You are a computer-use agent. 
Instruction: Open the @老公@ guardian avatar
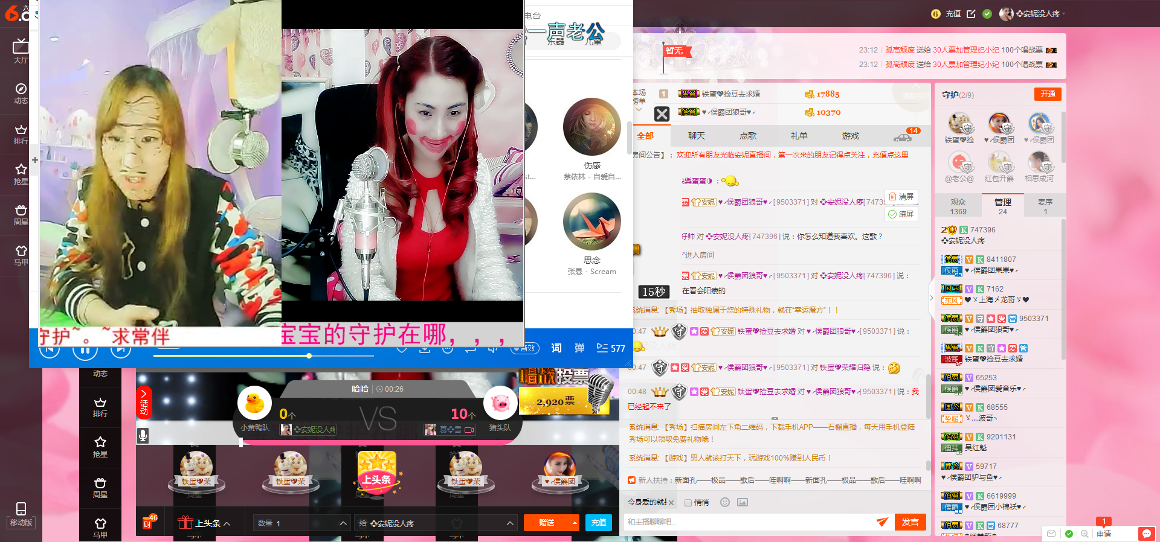pyautogui.click(x=959, y=163)
